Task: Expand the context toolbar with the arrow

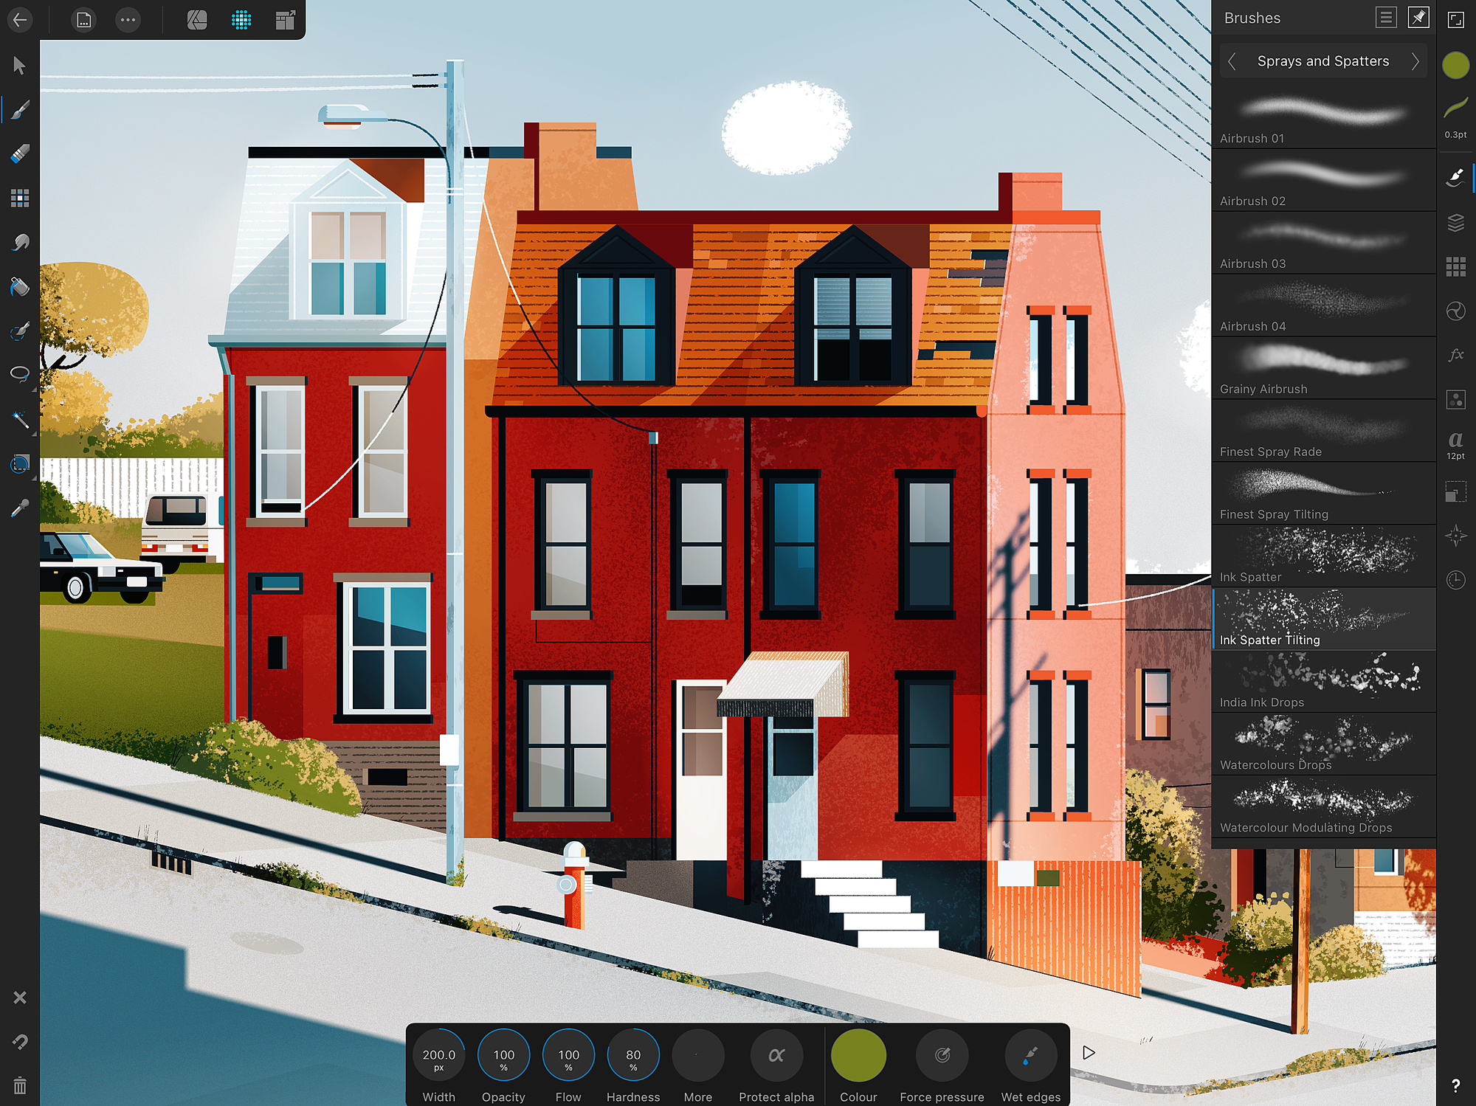Action: coord(1089,1053)
